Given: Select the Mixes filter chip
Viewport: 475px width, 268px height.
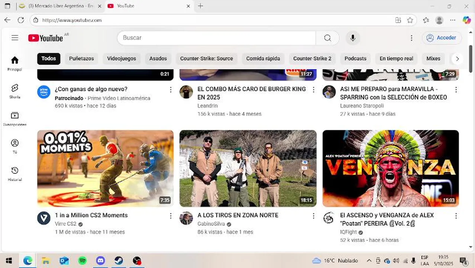Looking at the screenshot, I should pyautogui.click(x=433, y=58).
